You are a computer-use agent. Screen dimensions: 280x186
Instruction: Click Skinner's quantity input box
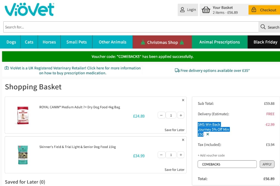pyautogui.click(x=171, y=155)
